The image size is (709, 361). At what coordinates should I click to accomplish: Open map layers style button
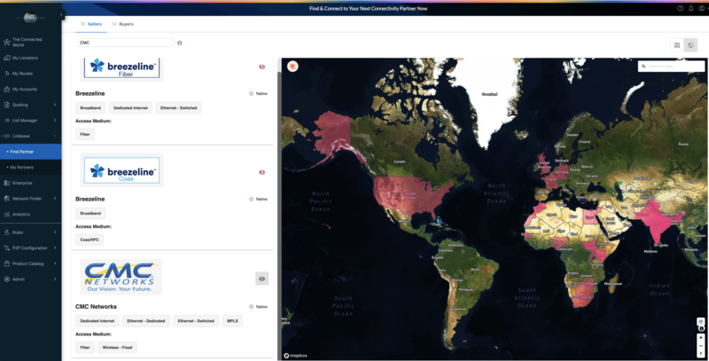701,321
